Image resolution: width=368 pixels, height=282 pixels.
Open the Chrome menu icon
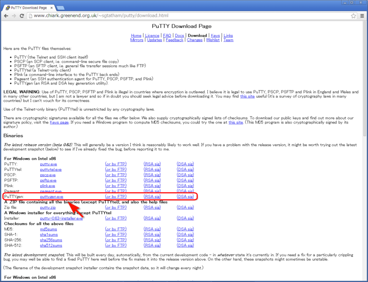pos(362,16)
